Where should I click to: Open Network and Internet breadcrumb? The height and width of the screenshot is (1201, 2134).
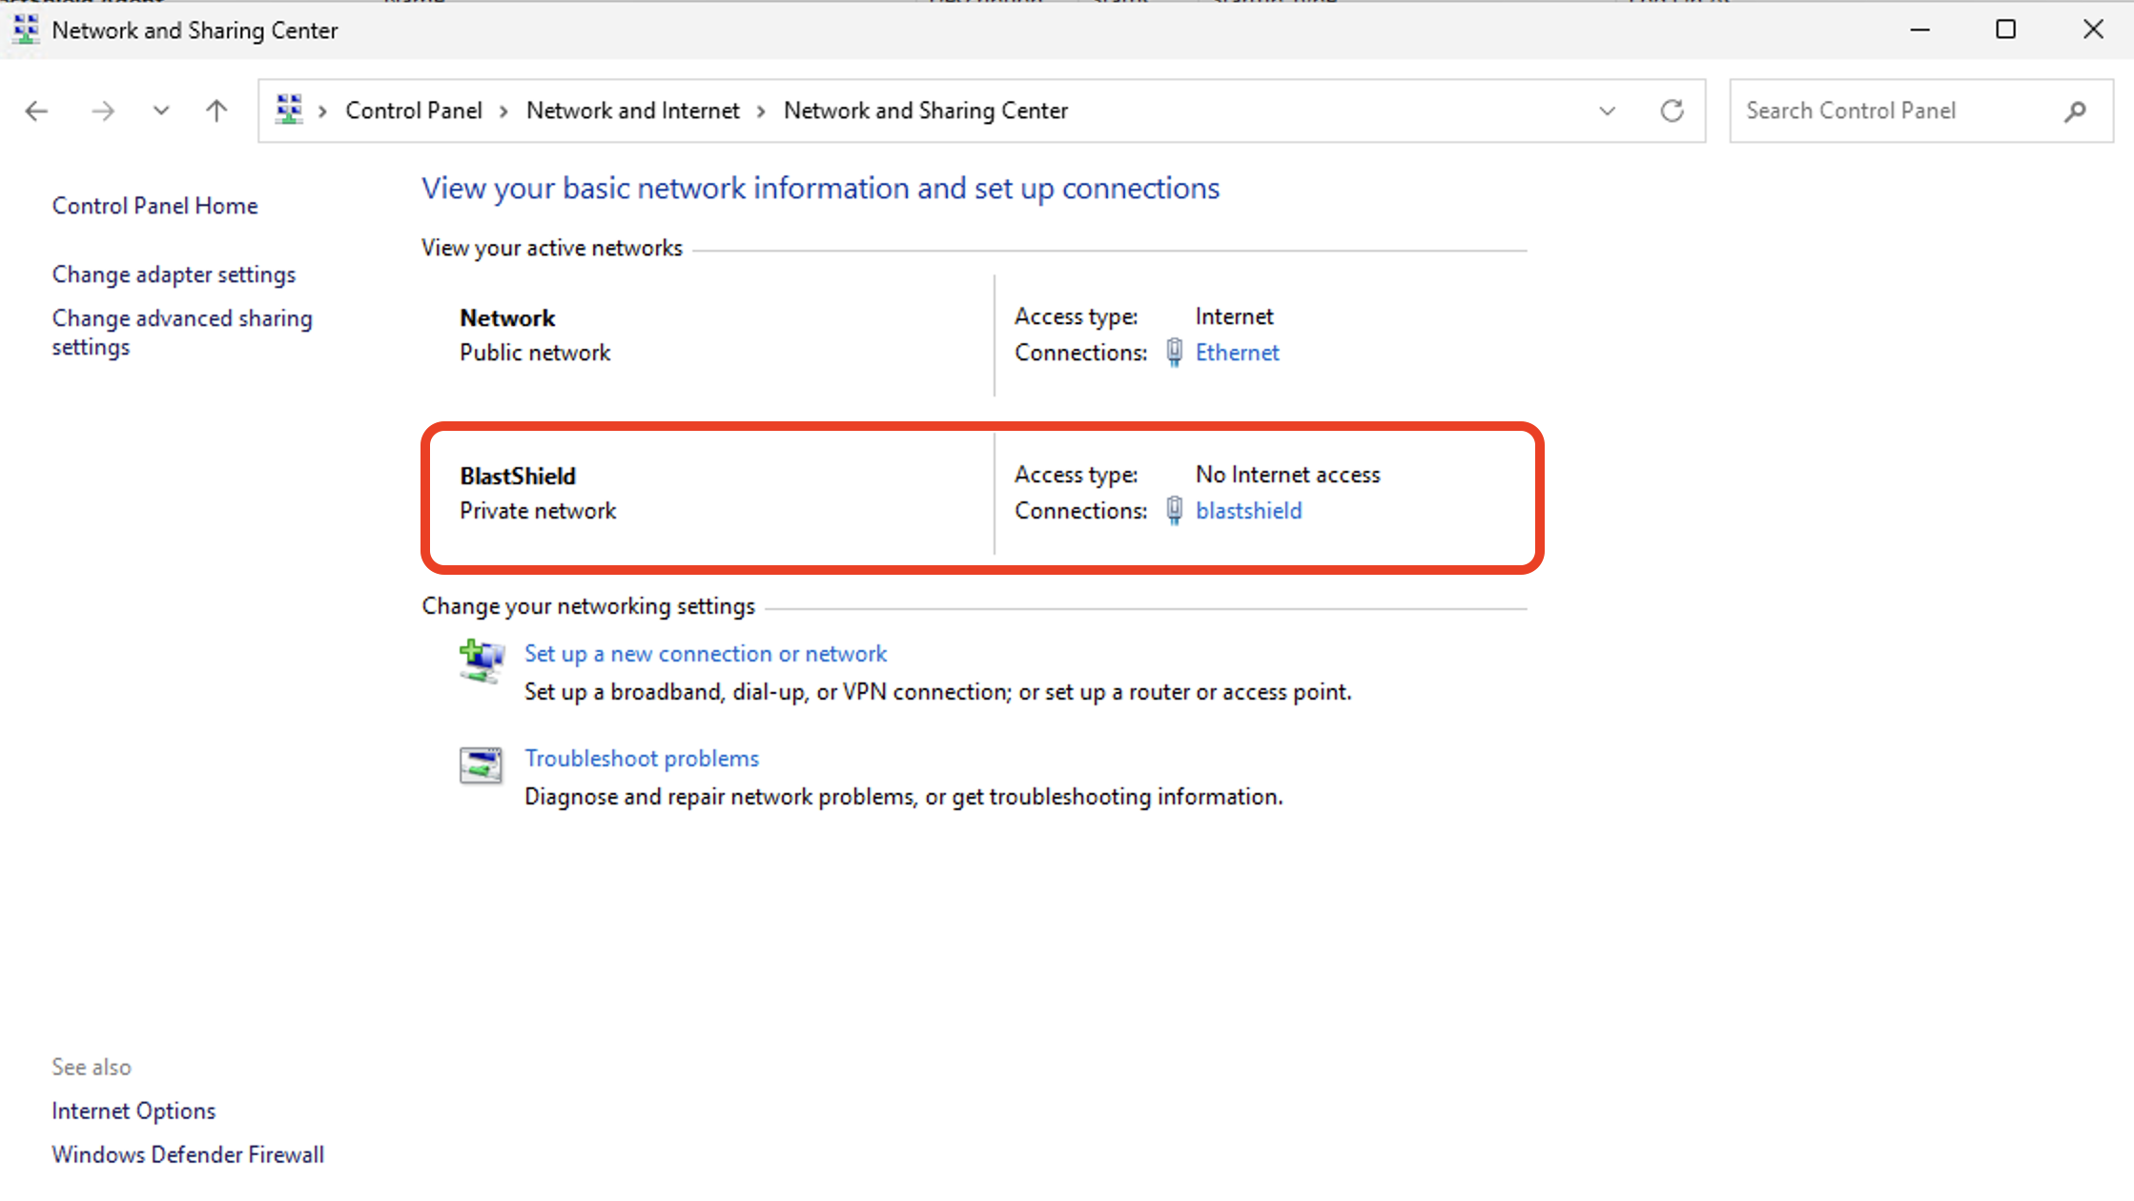click(633, 111)
